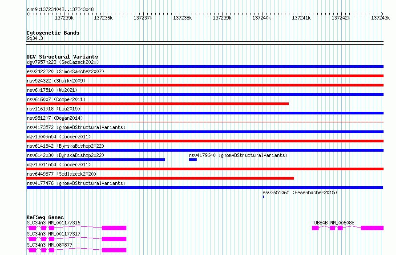Image resolution: width=396 pixels, height=255 pixels.
Task: Click the nsv6017510 (Wu2021) label
Action: point(52,90)
